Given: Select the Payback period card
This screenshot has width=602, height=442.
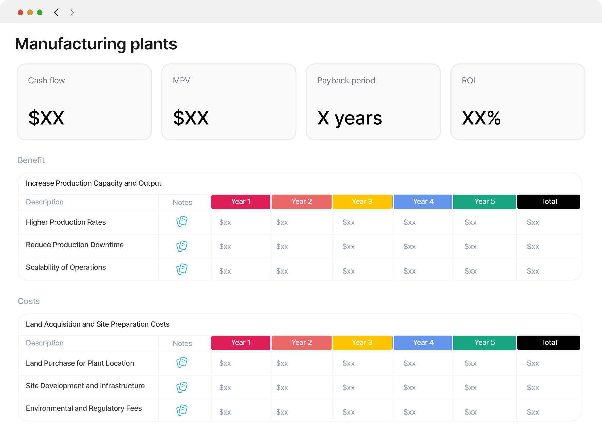Looking at the screenshot, I should [373, 102].
